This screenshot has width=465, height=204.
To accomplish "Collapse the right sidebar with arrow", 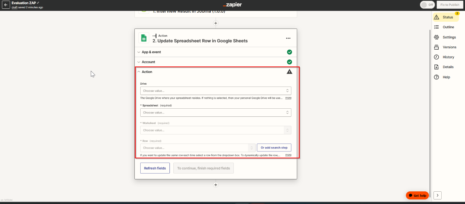I will coord(437,195).
